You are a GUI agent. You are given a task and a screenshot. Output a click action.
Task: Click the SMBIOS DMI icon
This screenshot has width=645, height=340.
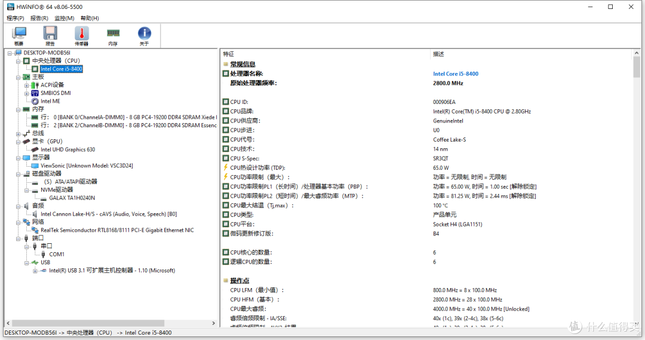35,93
